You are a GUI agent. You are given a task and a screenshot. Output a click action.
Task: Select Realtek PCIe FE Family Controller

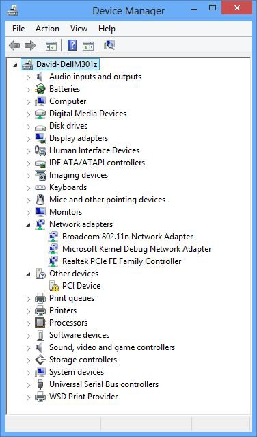[x=122, y=261]
